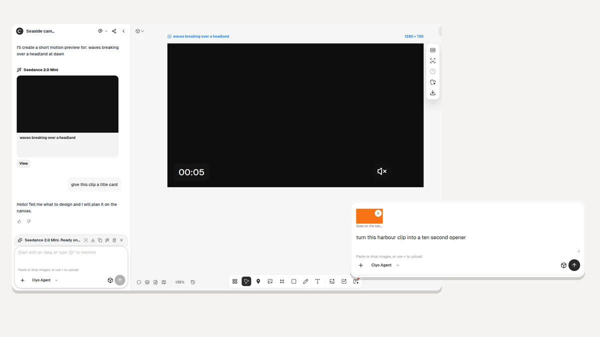
Task: Expand the chevron beside the new chat icon
Action: [106, 31]
